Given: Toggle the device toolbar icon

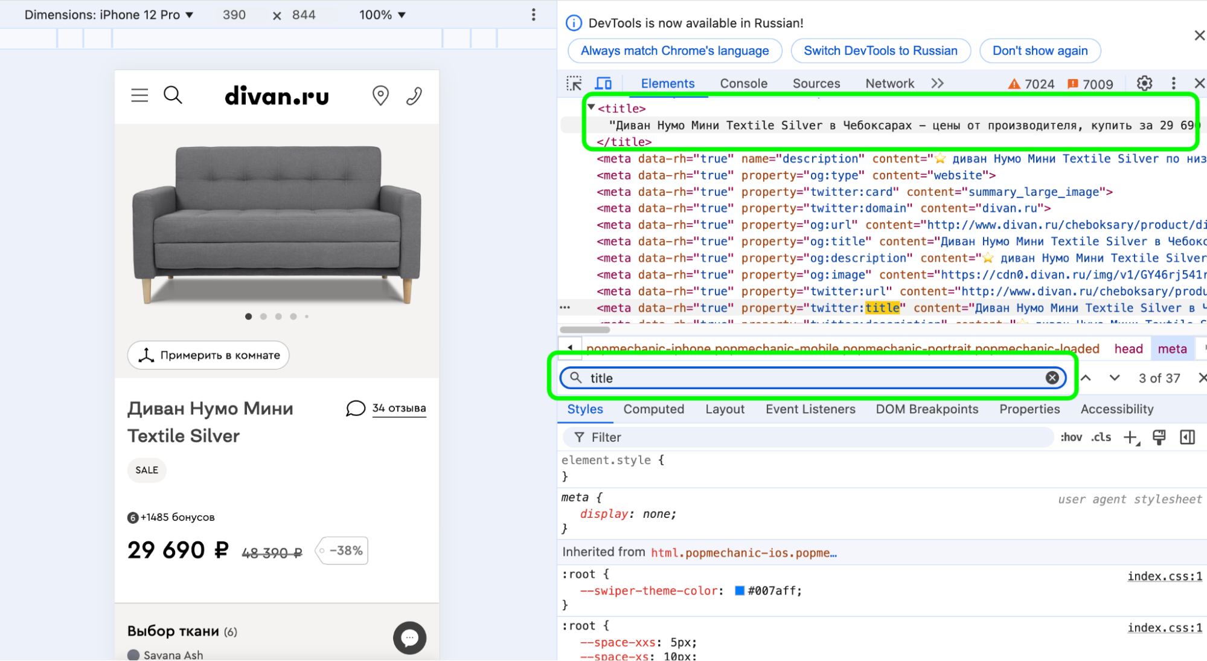Looking at the screenshot, I should [x=603, y=83].
